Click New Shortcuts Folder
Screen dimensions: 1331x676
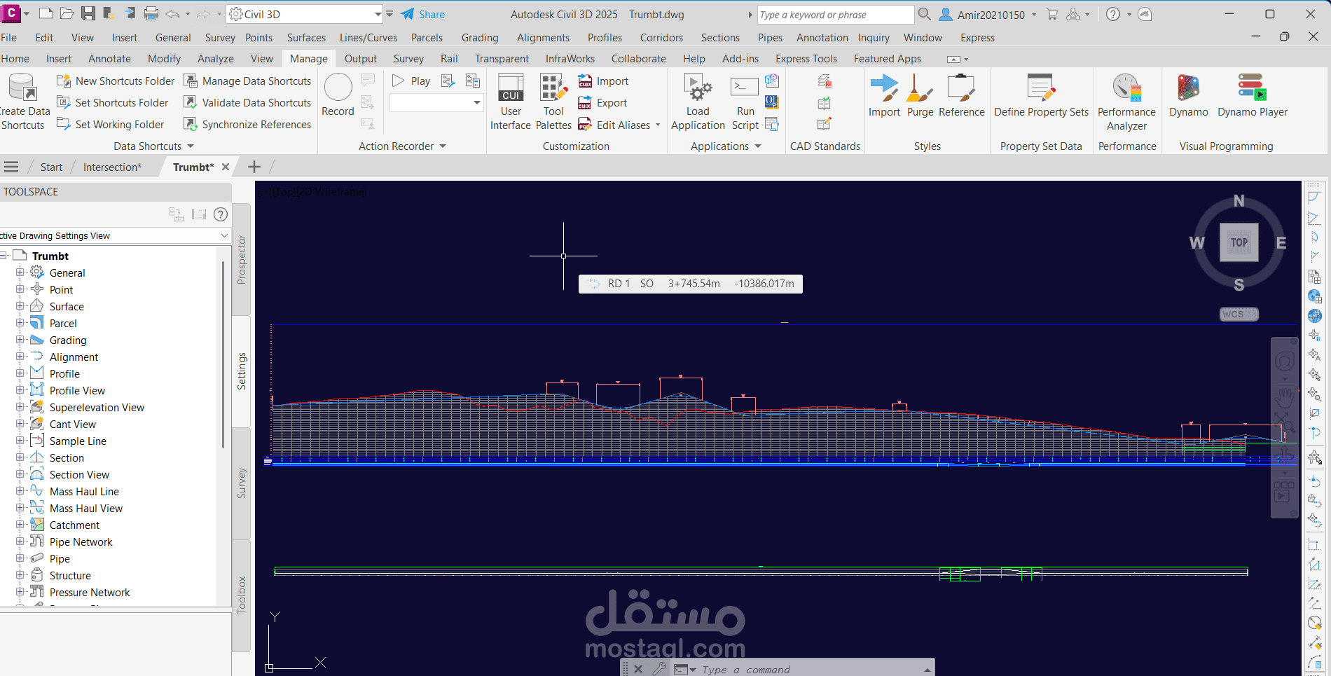116,81
